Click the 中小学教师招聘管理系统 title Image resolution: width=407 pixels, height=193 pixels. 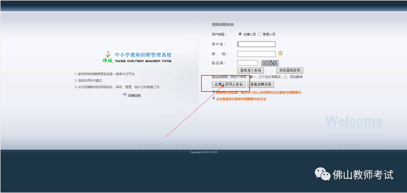tap(143, 55)
